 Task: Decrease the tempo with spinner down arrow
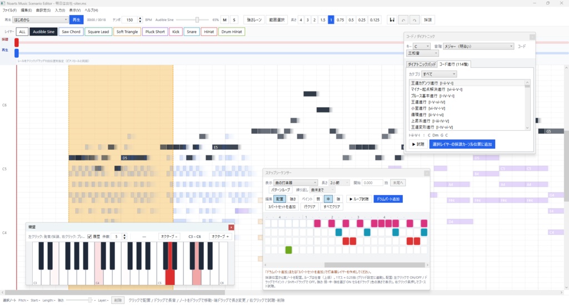coord(140,22)
